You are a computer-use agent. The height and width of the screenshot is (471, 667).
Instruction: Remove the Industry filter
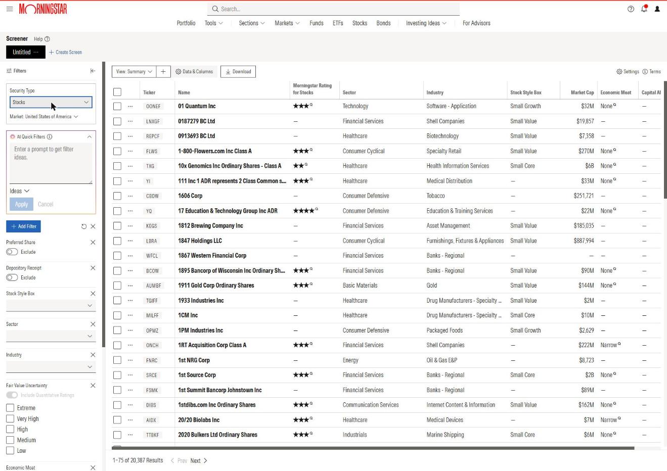[93, 355]
